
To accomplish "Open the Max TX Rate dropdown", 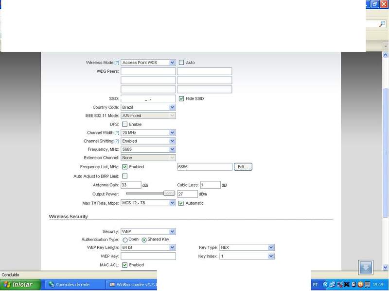I will tap(148, 203).
